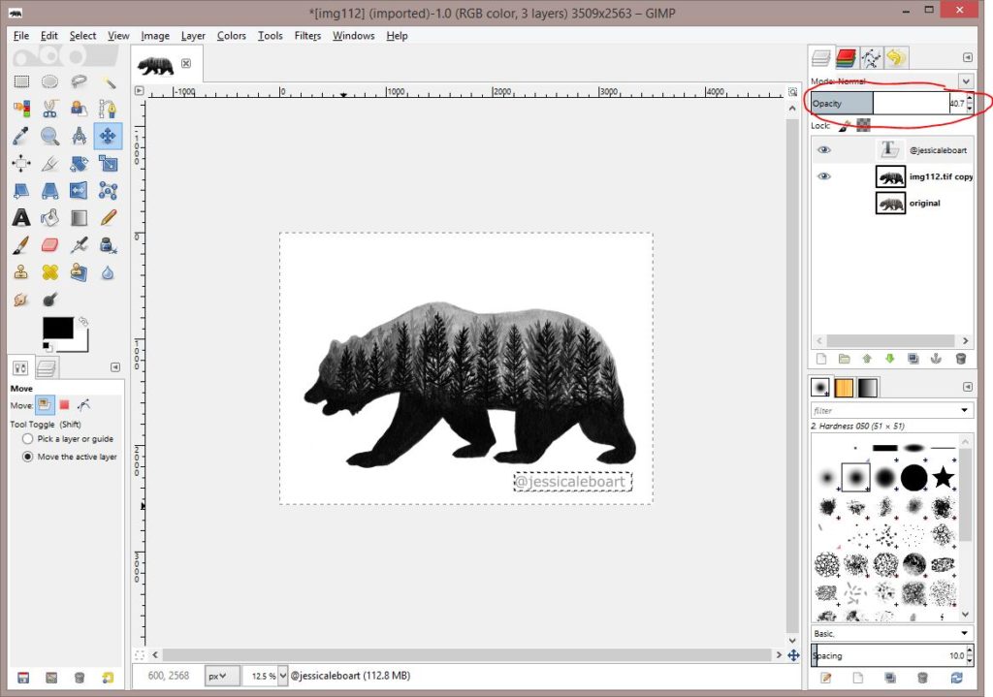Hide the img112.tif copy layer
The width and height of the screenshot is (993, 697).
(823, 176)
